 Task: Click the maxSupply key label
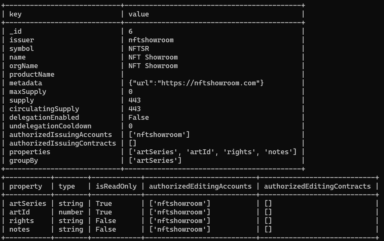pyautogui.click(x=28, y=92)
